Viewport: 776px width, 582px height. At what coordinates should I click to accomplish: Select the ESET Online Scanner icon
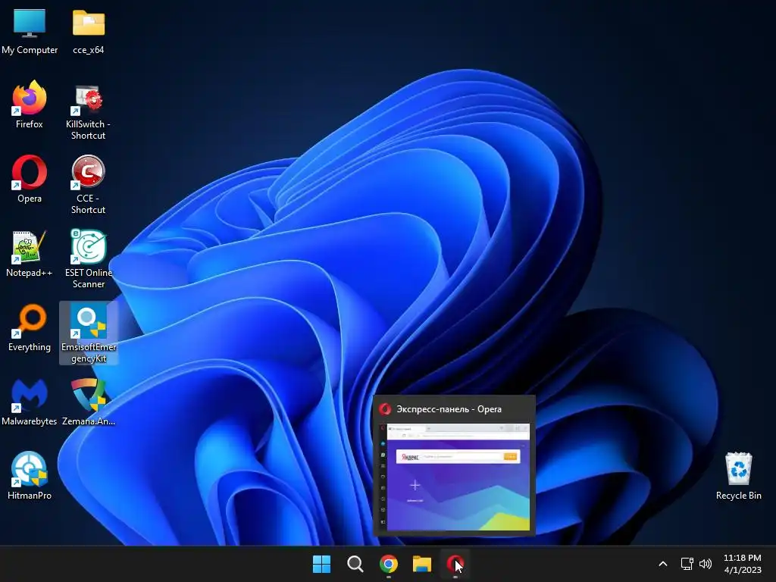click(89, 259)
